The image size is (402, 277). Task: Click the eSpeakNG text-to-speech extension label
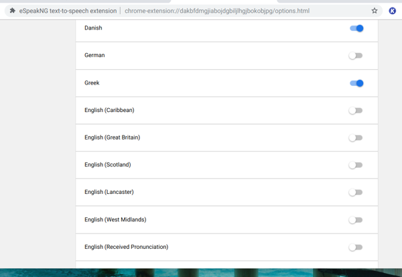[x=68, y=11]
